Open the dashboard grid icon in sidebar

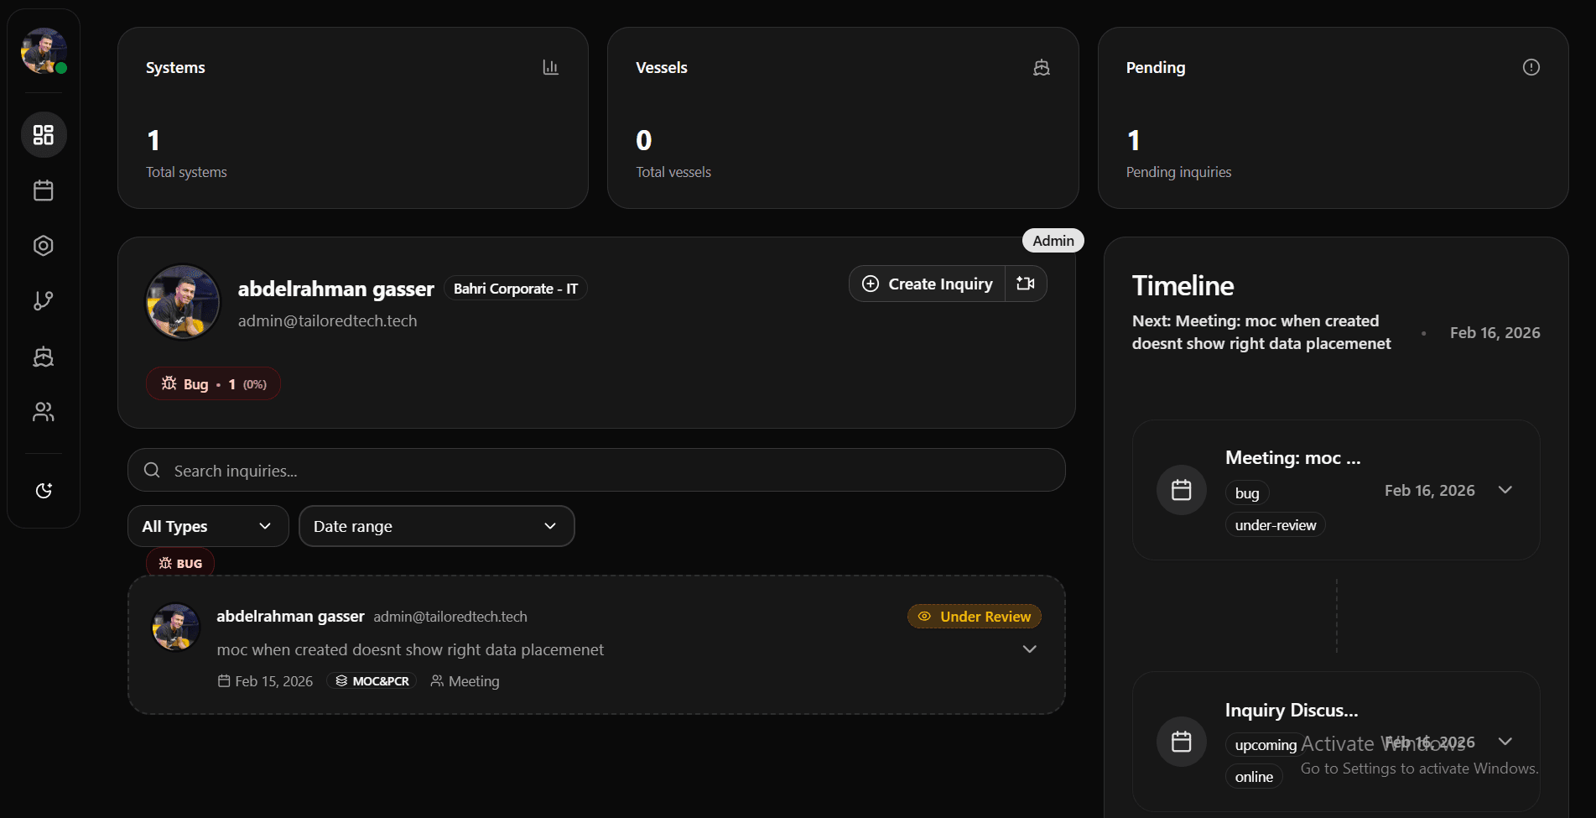coord(44,134)
